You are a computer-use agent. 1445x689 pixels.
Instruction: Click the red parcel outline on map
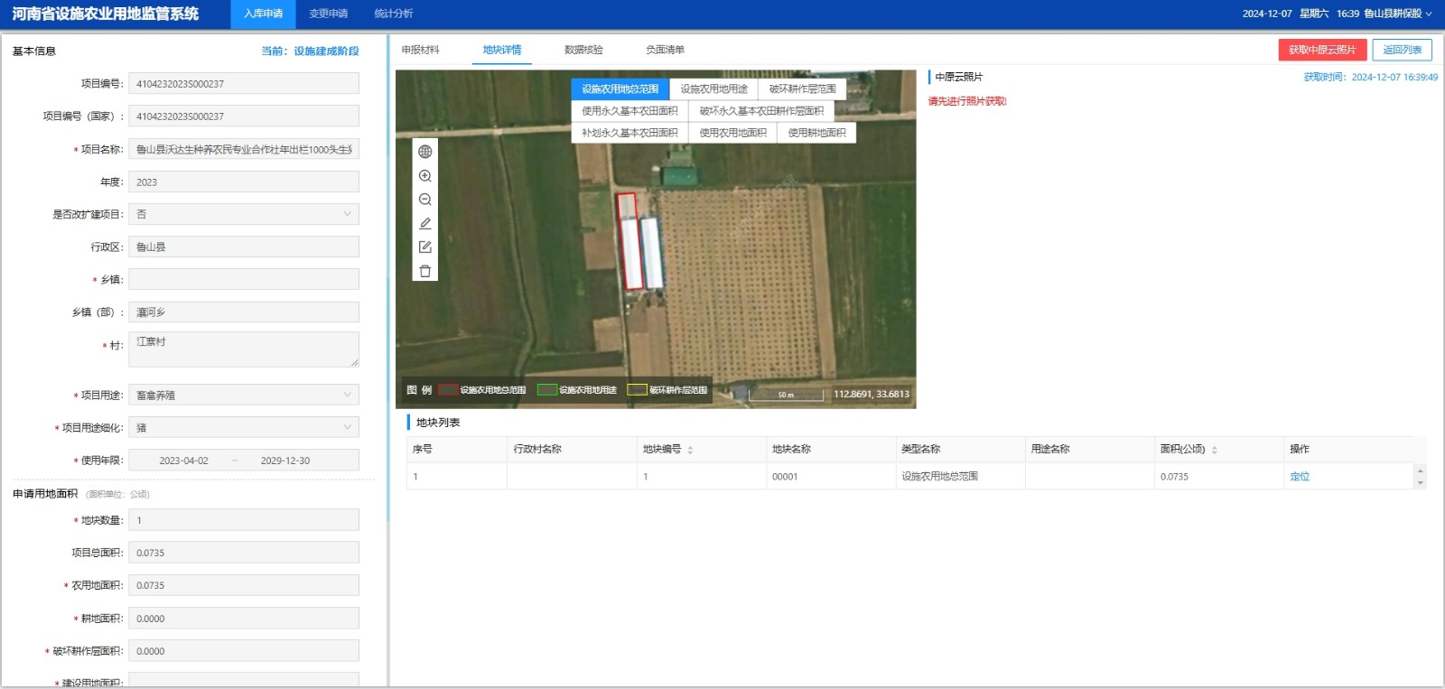[x=629, y=241]
